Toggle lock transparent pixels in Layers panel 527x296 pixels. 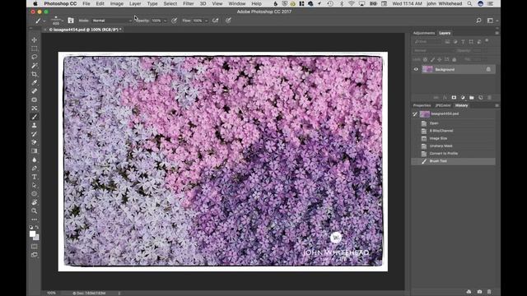click(x=425, y=59)
